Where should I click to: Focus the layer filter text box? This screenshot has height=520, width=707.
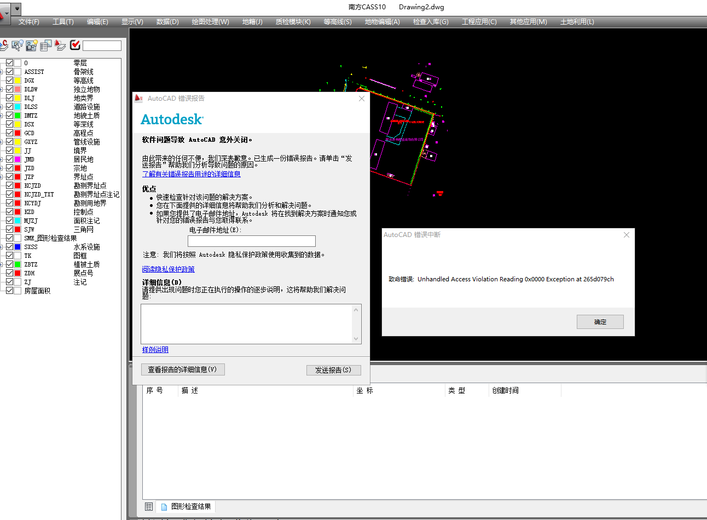coord(102,45)
